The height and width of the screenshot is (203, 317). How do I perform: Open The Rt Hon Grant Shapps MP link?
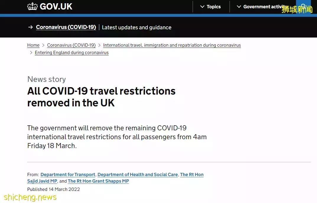point(98,181)
